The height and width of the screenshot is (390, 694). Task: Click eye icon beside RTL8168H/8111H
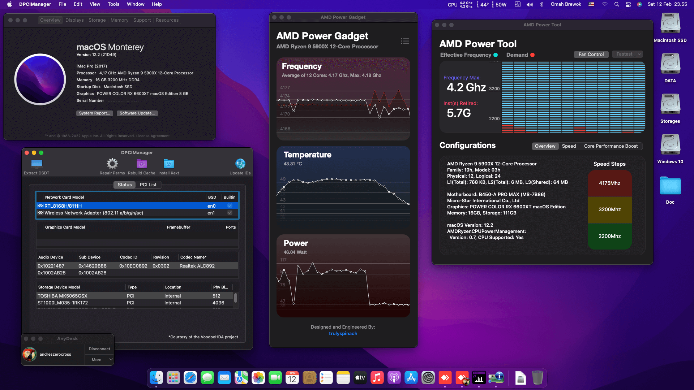click(40, 206)
